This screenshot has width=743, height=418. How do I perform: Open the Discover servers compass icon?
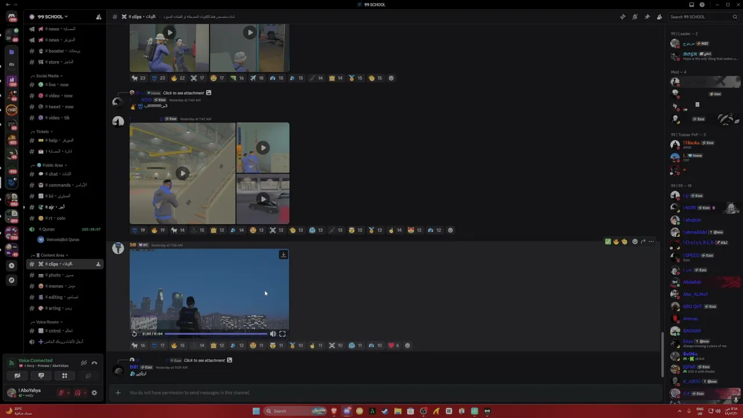(x=12, y=280)
